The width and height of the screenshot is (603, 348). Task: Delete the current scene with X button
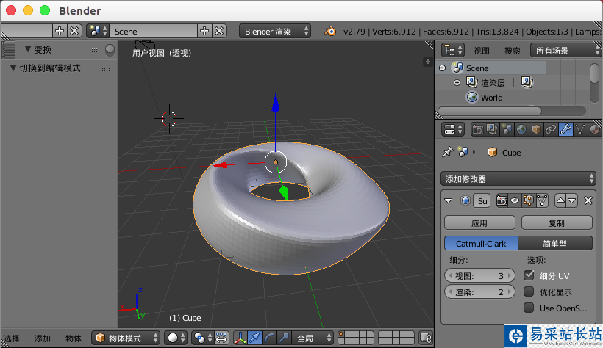pos(219,31)
